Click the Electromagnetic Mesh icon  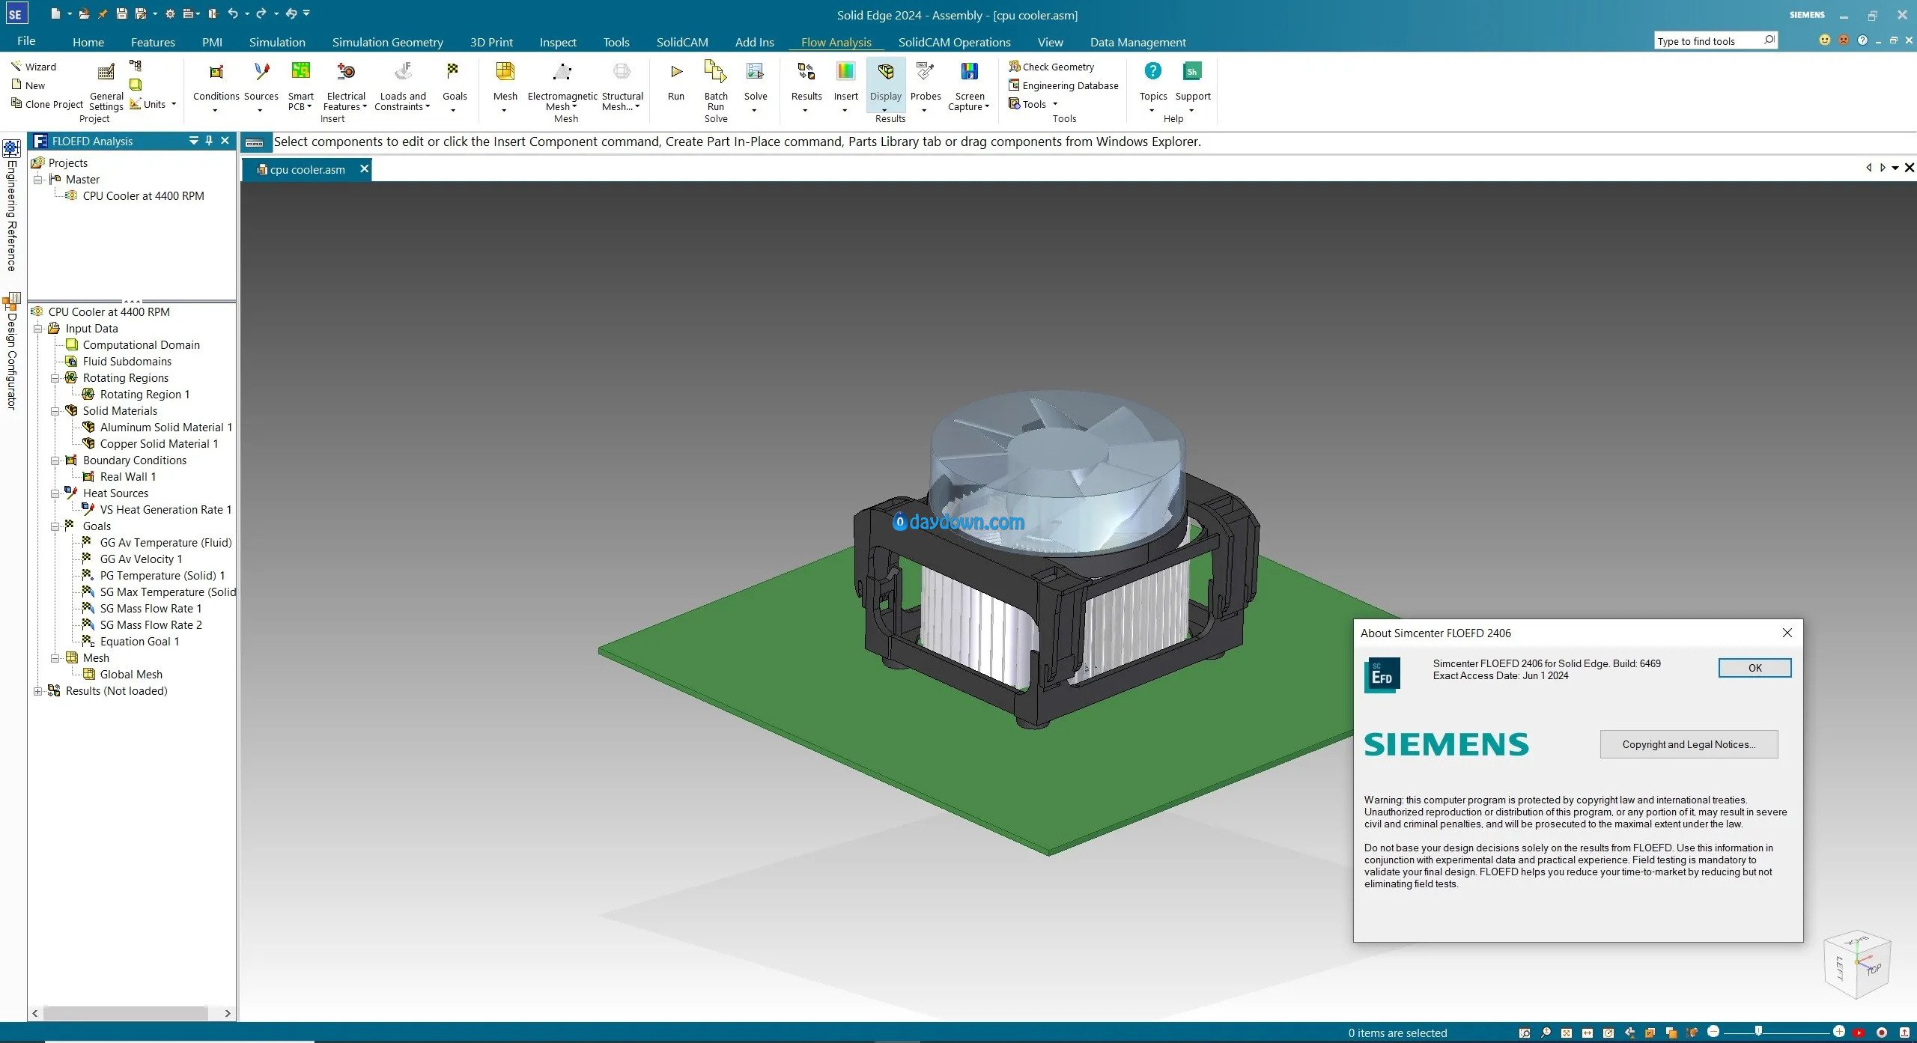pyautogui.click(x=562, y=72)
